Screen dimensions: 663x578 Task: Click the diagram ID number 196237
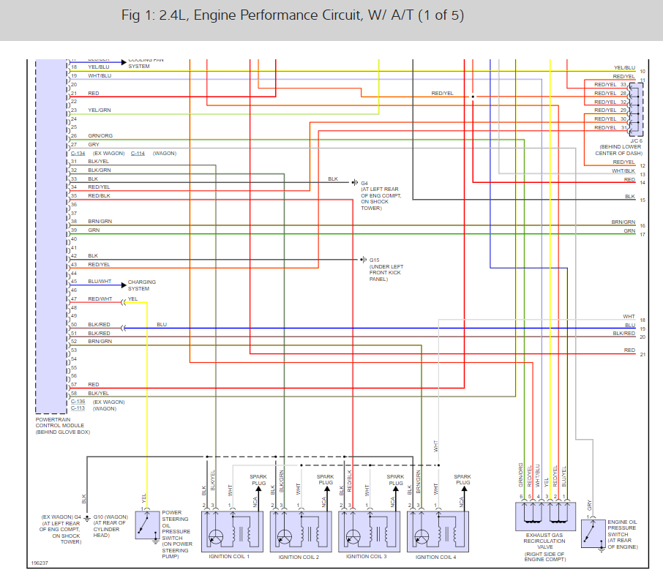tap(40, 563)
